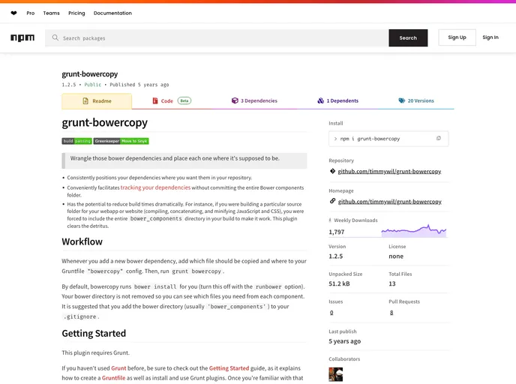The image size is (516, 384).
Task: Open the Issues count 0 link
Action: click(331, 312)
